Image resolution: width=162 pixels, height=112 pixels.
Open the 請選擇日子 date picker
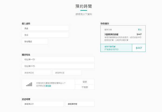[43, 104]
